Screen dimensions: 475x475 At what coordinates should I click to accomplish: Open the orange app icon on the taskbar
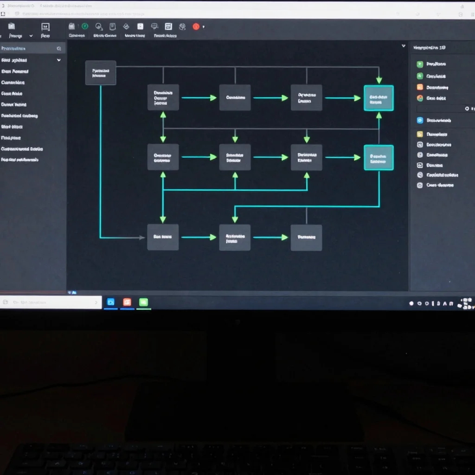(x=127, y=302)
